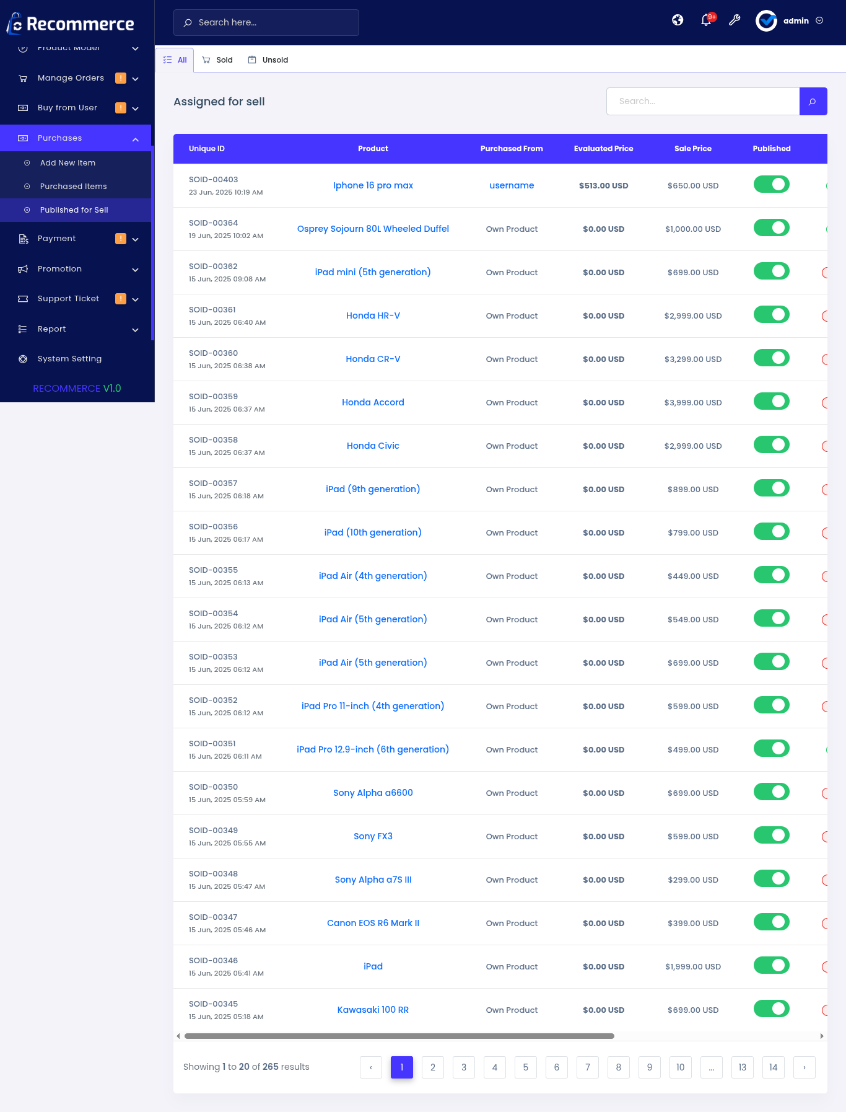
Task: Click the horizontal table scrollbar
Action: [x=399, y=1036]
